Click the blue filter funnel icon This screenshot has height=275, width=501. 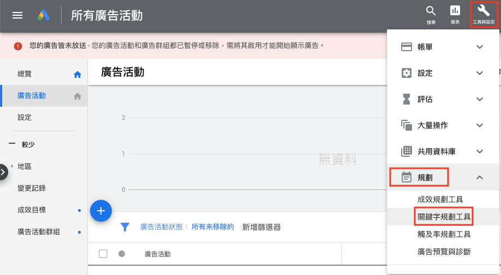coord(125,227)
